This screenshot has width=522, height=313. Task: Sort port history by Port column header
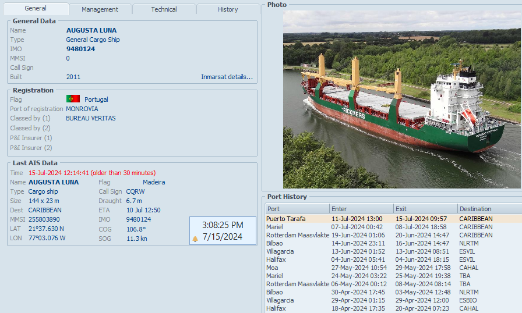[x=297, y=209]
